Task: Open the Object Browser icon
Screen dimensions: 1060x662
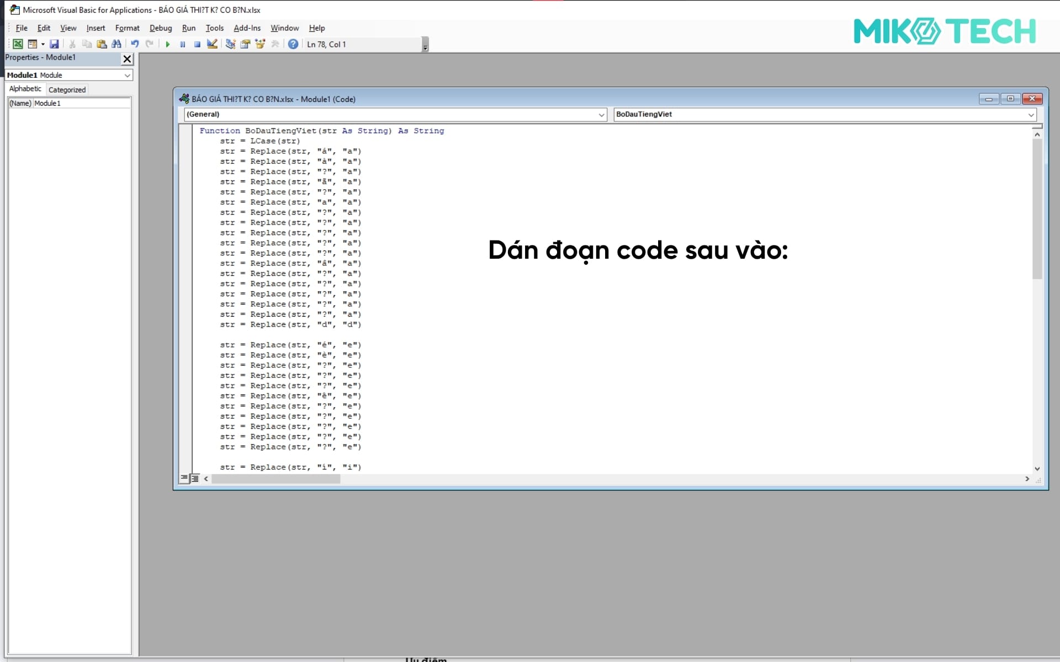Action: click(260, 44)
